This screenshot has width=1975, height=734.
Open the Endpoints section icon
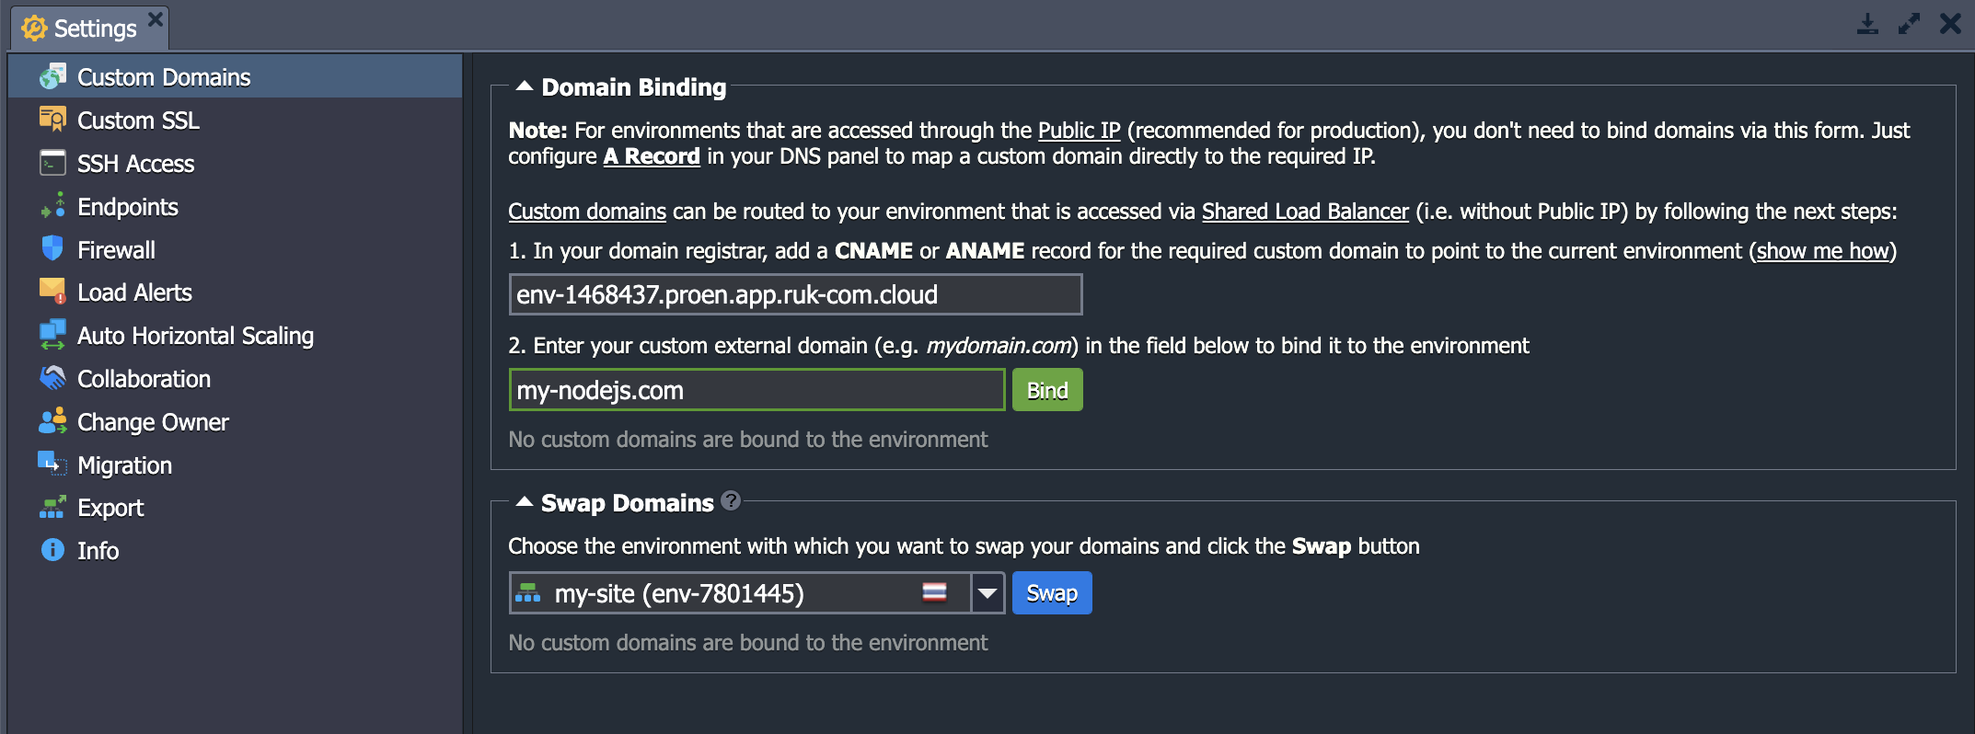click(52, 206)
